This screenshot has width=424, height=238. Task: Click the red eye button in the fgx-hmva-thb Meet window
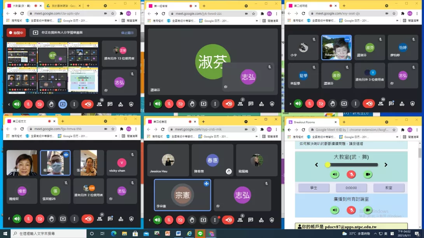tap(88, 219)
